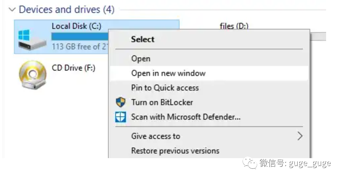Click the BitLocker shield icon
The height and width of the screenshot is (179, 342).
(121, 102)
